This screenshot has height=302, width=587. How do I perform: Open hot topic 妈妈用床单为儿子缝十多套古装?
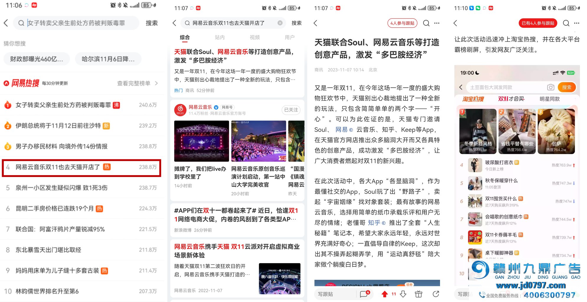[81, 270]
